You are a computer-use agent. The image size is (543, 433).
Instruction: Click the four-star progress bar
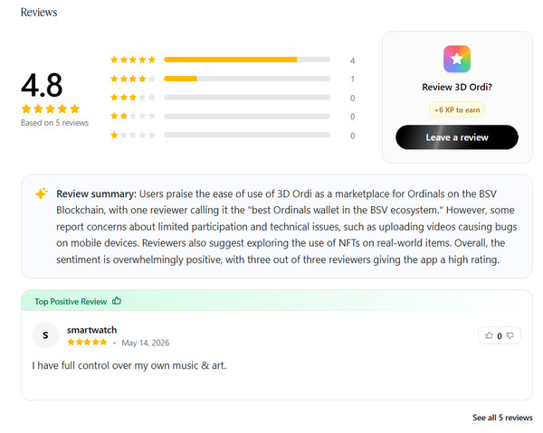(247, 79)
